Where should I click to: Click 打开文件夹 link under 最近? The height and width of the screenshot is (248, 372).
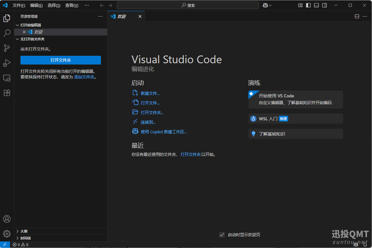tap(191, 154)
